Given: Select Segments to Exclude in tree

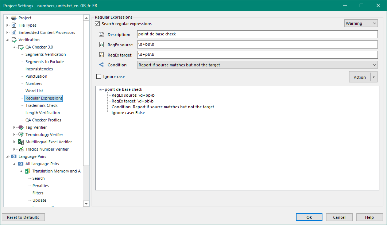Looking at the screenshot, I should point(44,62).
